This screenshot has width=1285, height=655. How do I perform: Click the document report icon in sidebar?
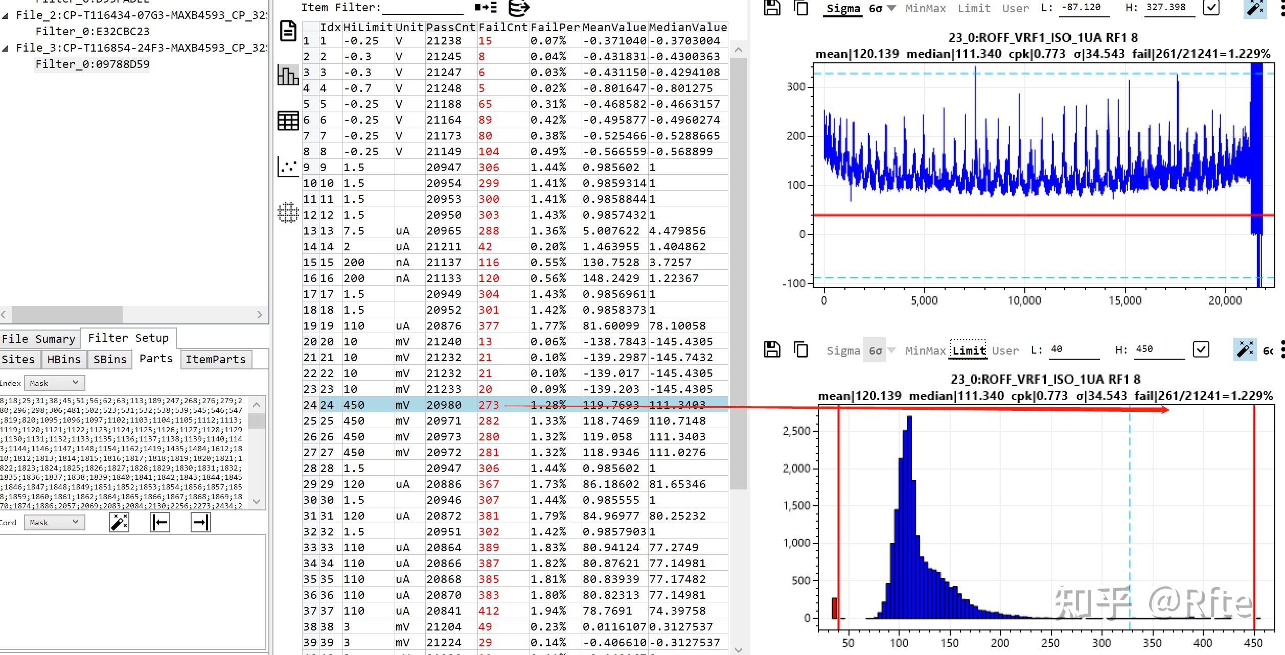click(288, 31)
